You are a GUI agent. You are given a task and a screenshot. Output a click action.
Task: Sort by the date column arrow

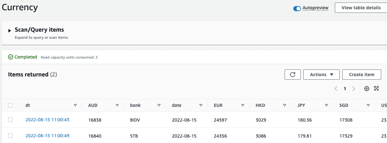click(201, 105)
